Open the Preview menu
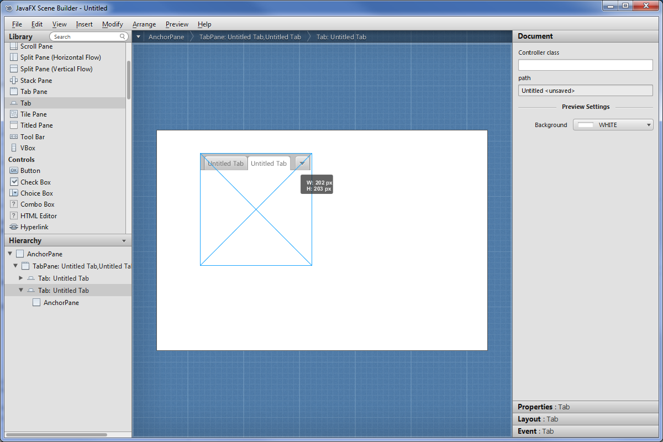663x442 pixels. click(x=177, y=24)
